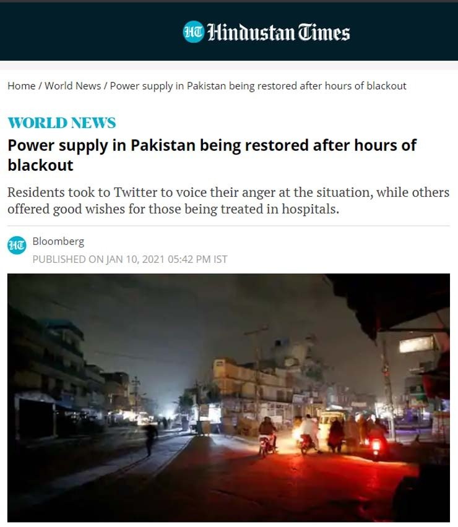Open the Bloomberg author link
This screenshot has height=527, width=458.
[x=58, y=241]
